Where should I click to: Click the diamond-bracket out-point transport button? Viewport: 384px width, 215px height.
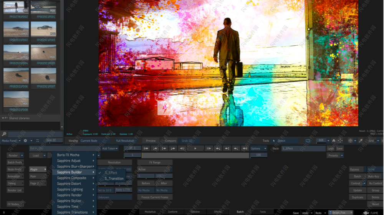(227, 149)
